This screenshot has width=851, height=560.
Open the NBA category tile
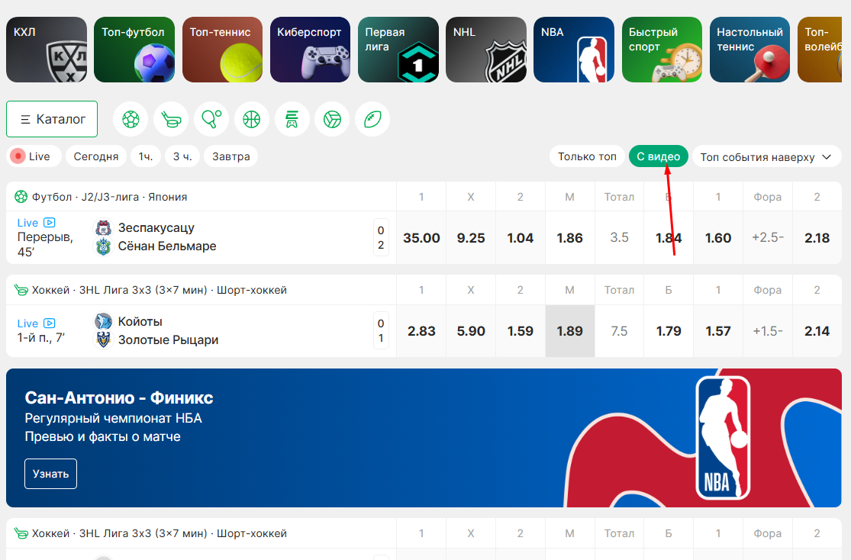tap(573, 50)
